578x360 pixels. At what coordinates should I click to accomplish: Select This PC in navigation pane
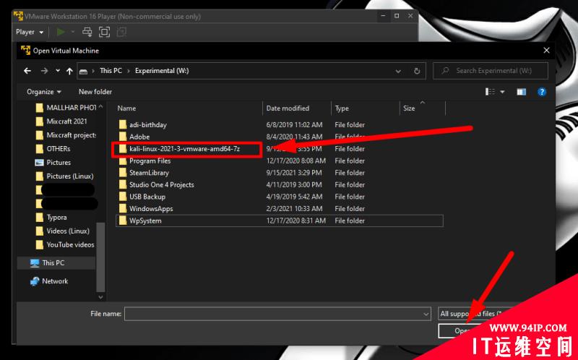click(x=53, y=262)
